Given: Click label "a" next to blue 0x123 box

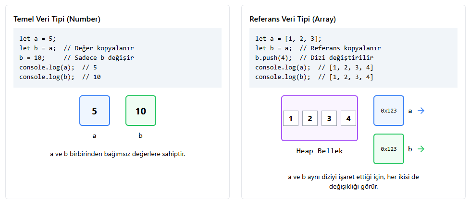Looking at the screenshot, I should (x=410, y=111).
